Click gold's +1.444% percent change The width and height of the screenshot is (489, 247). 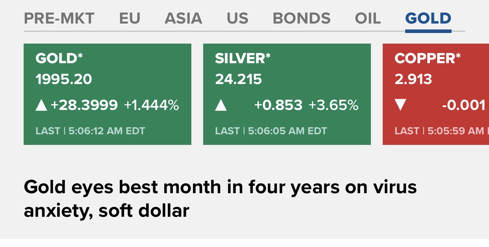point(152,105)
